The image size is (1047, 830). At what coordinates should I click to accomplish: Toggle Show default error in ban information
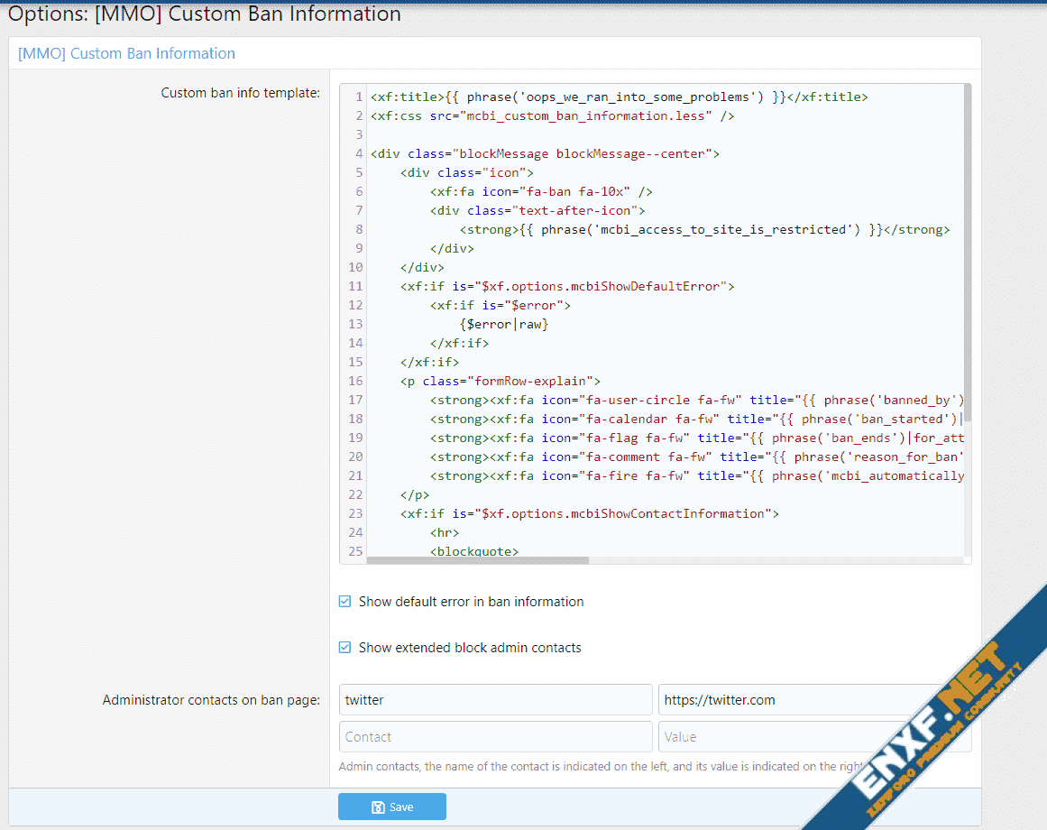pyautogui.click(x=344, y=602)
